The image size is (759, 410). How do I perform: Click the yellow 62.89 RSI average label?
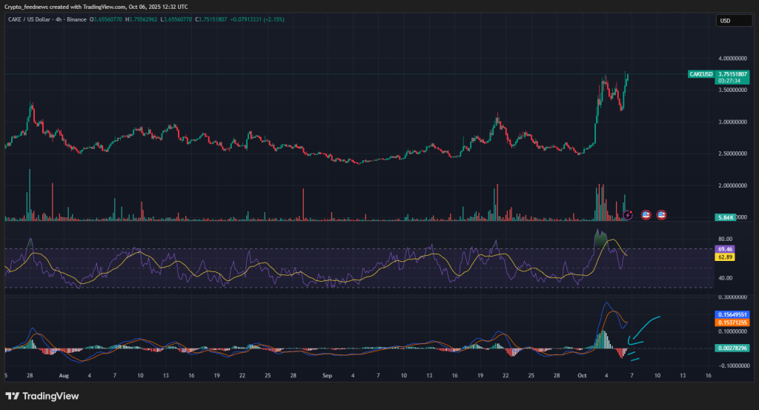[724, 257]
